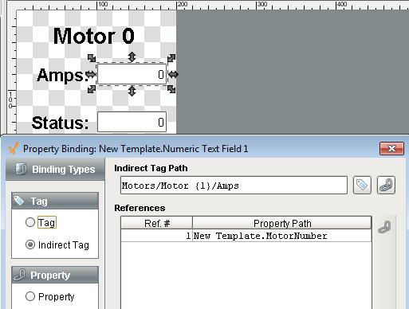
Task: Select the Motor 0 label
Action: (94, 36)
